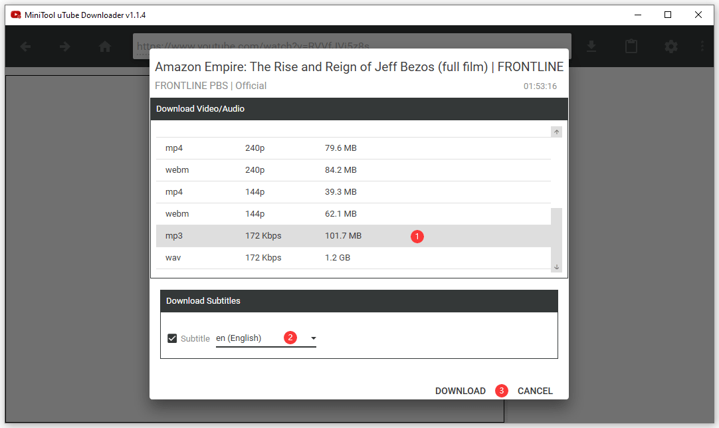Click the CANCEL button

pos(535,391)
